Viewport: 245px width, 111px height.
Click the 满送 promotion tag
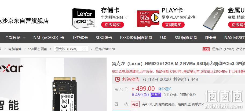click(135, 104)
